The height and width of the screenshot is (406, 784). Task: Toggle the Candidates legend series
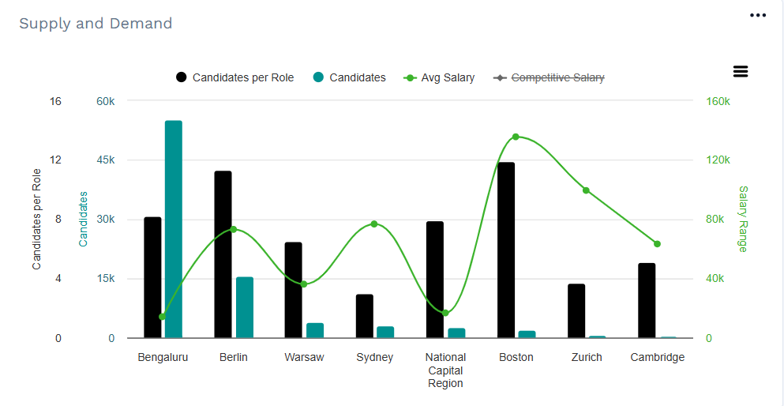357,77
